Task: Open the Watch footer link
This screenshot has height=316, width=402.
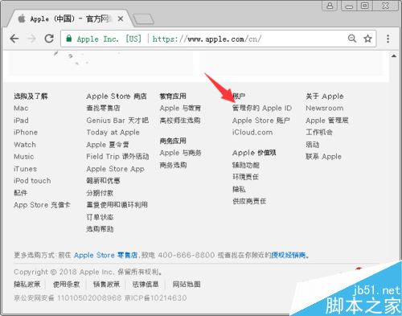Action: tap(25, 145)
